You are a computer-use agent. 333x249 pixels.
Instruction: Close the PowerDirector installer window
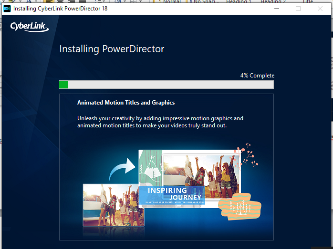320,9
